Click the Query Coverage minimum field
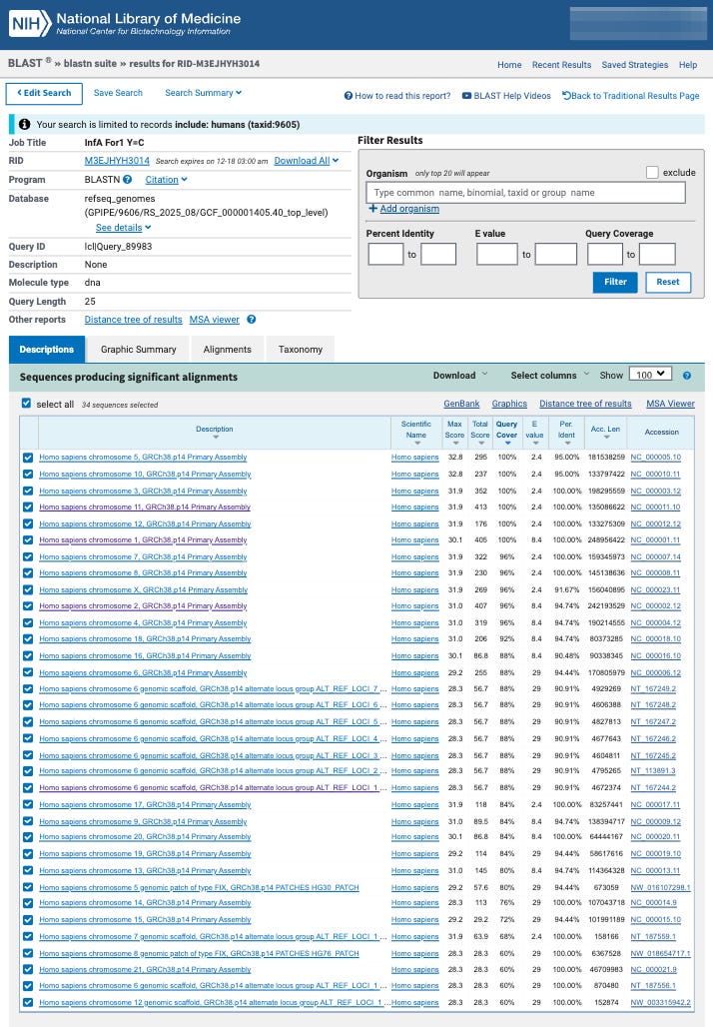 [605, 254]
